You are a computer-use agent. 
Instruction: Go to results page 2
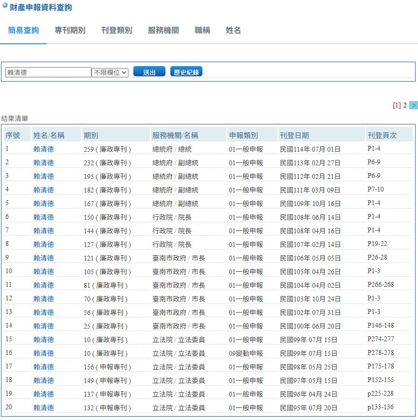(x=405, y=105)
